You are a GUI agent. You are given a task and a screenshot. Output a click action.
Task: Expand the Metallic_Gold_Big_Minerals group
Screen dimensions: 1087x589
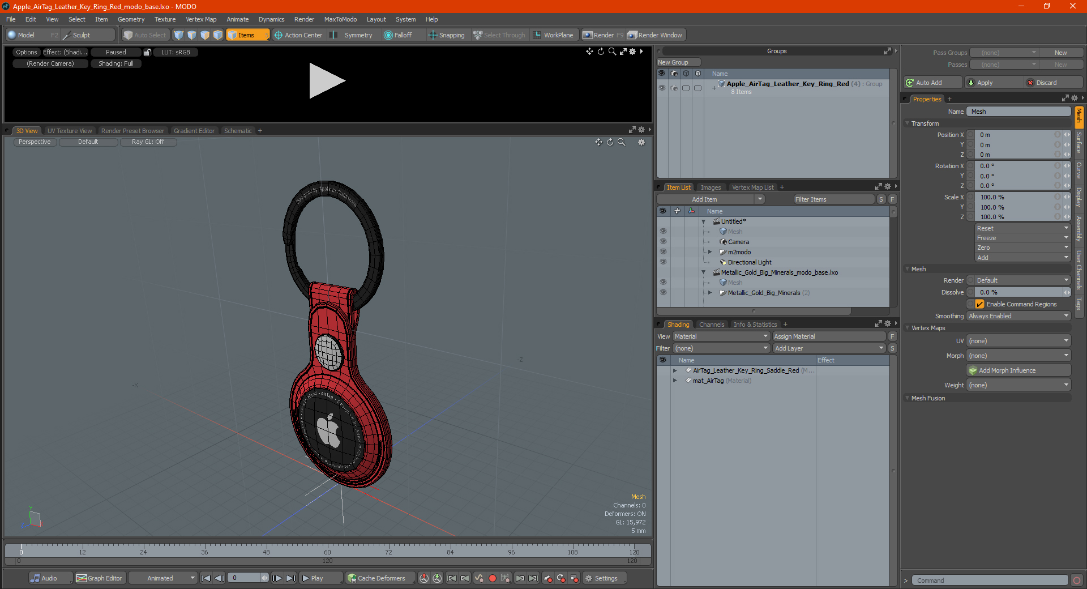tap(710, 293)
